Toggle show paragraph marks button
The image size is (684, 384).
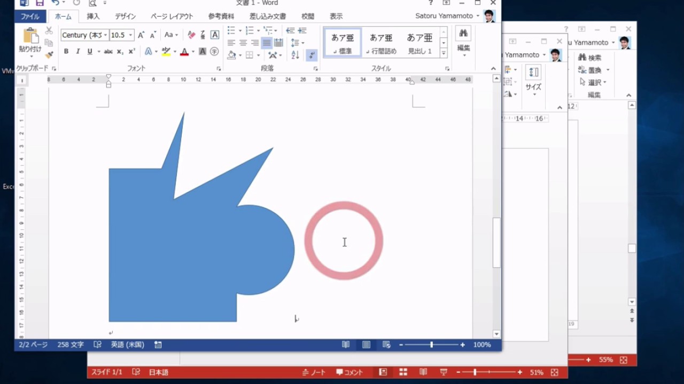point(312,55)
